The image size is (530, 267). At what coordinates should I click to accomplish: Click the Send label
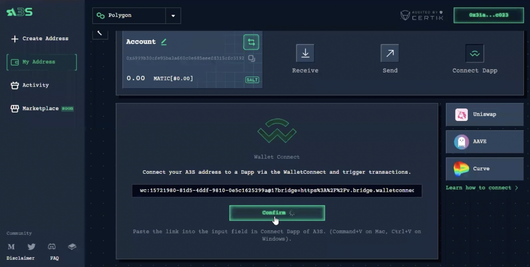(x=390, y=71)
